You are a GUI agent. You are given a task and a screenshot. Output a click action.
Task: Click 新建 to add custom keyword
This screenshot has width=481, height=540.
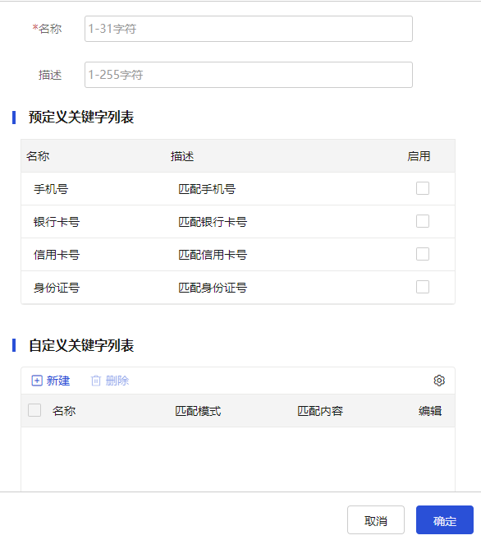point(58,381)
